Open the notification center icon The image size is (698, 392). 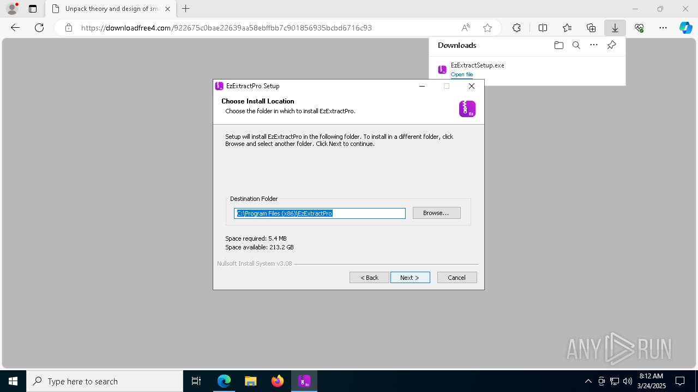coord(680,381)
